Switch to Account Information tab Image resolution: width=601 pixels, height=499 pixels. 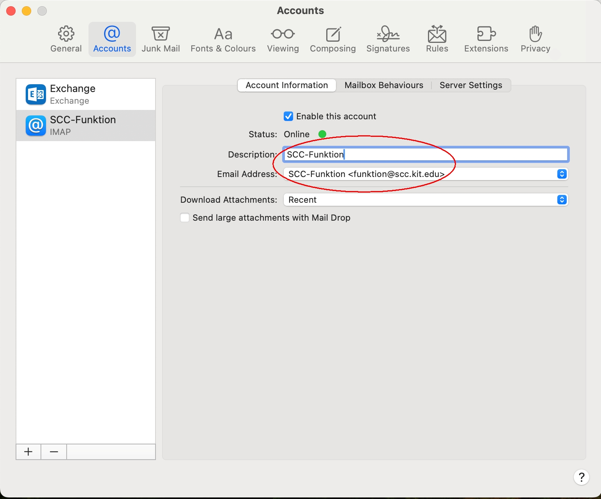click(x=287, y=85)
